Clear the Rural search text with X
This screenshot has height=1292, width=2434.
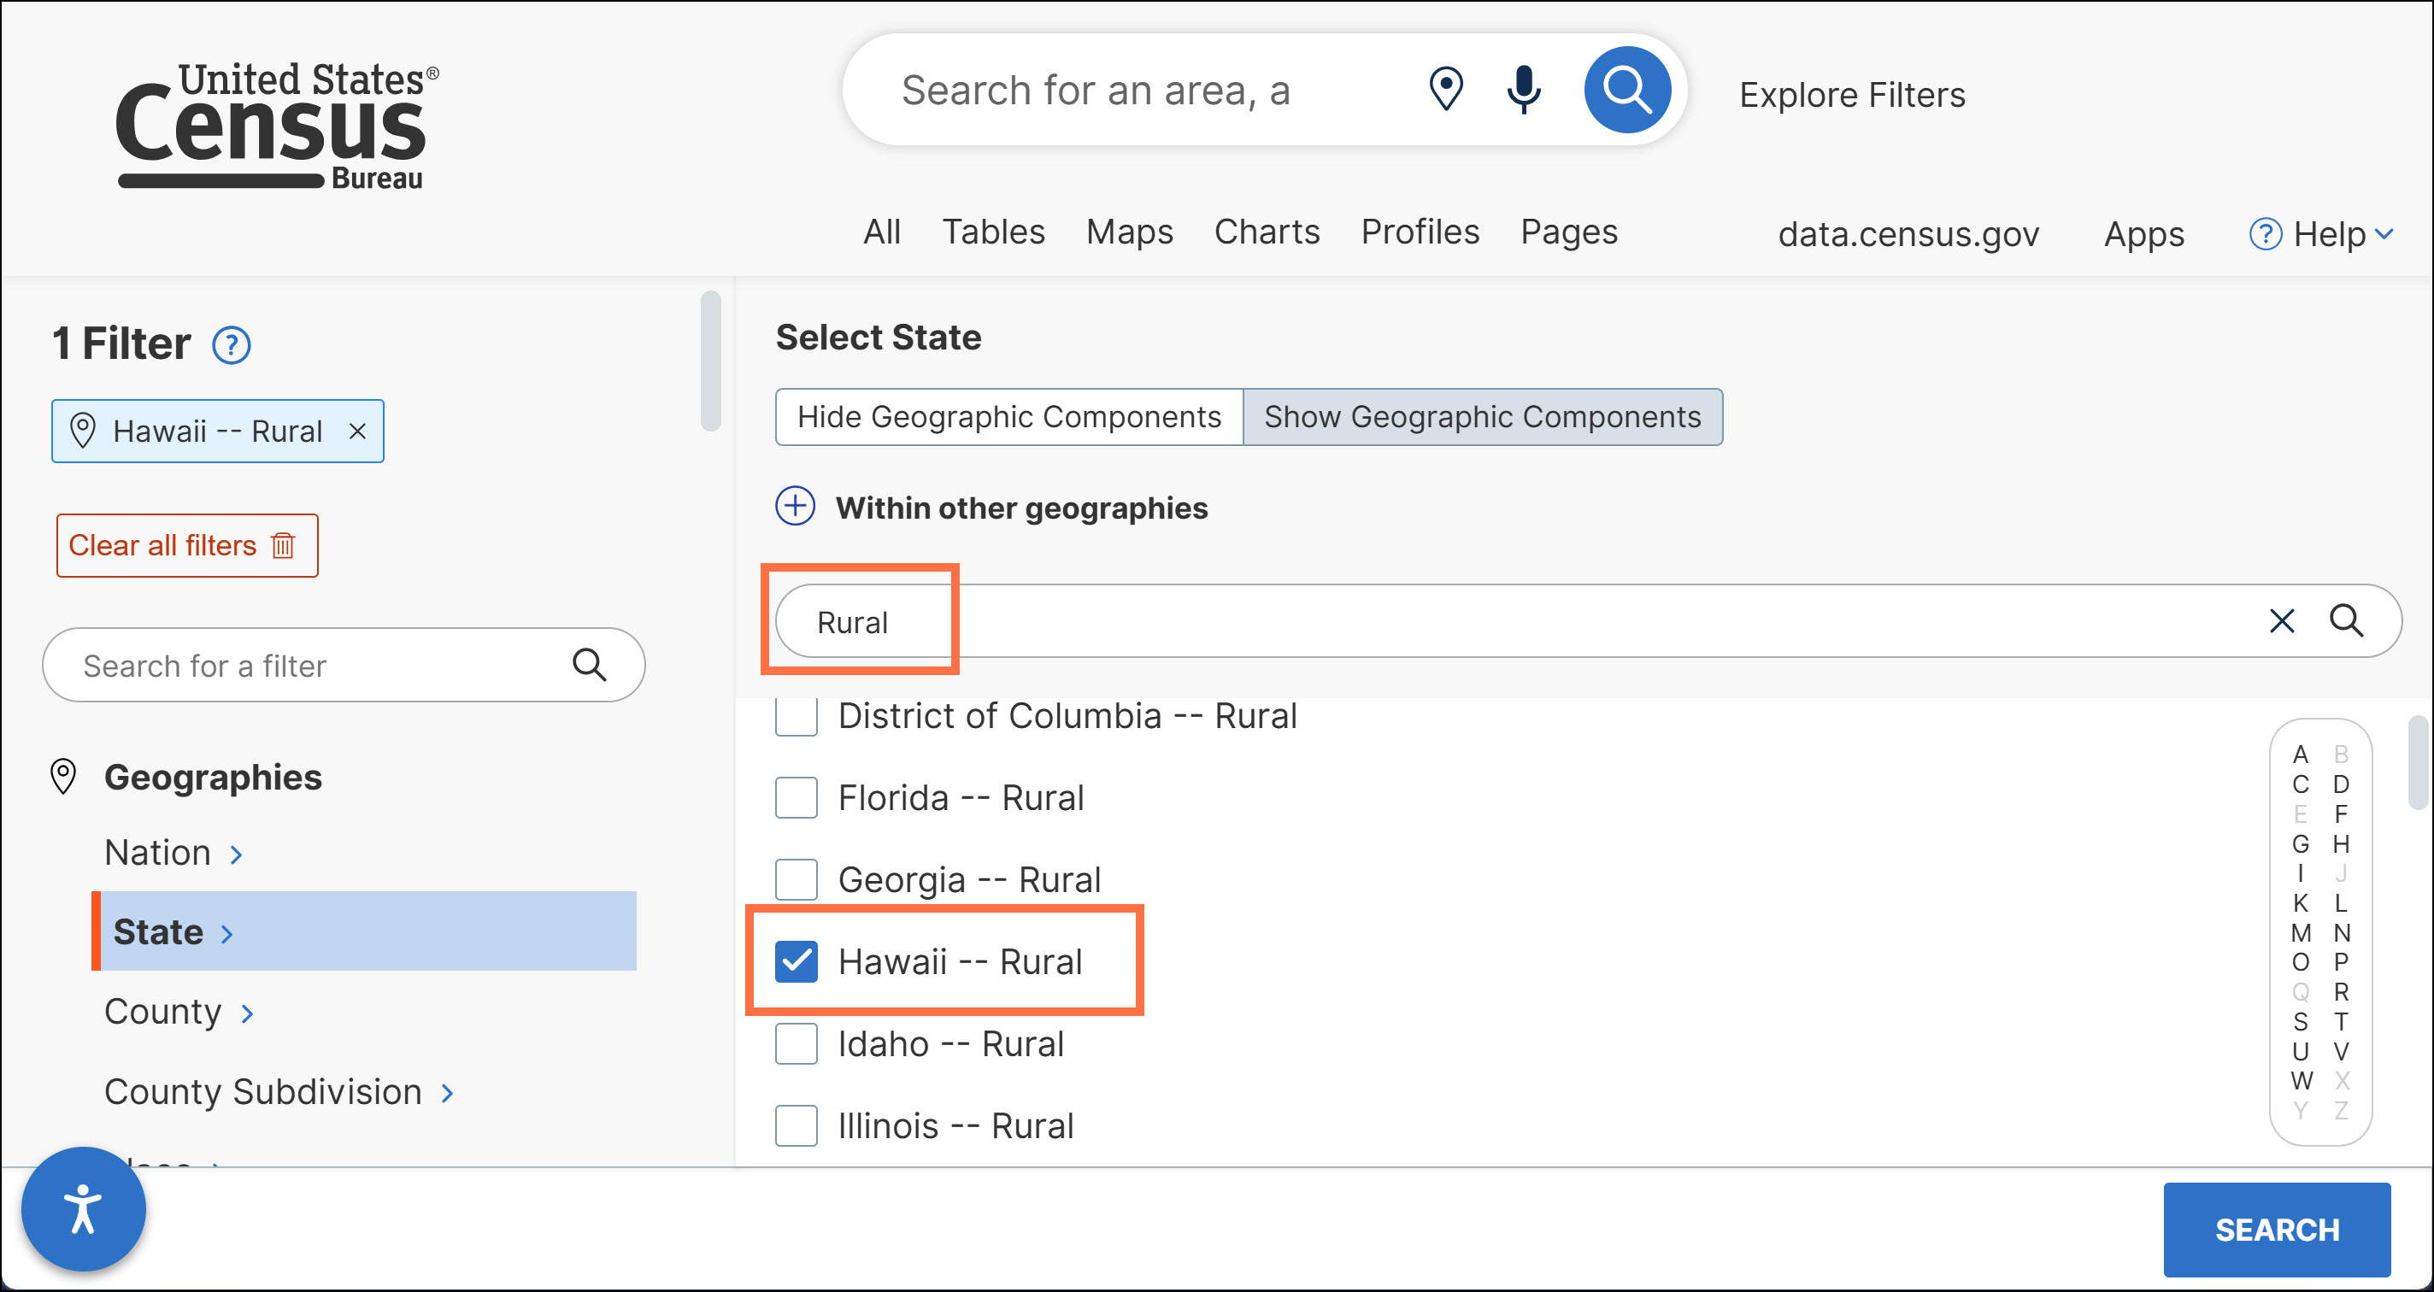point(2281,620)
